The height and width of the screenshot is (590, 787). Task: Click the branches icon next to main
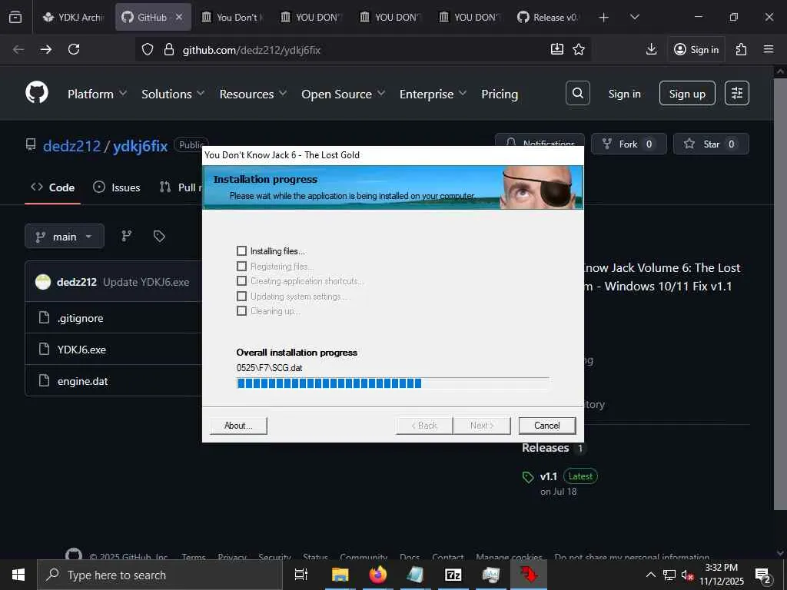point(127,236)
